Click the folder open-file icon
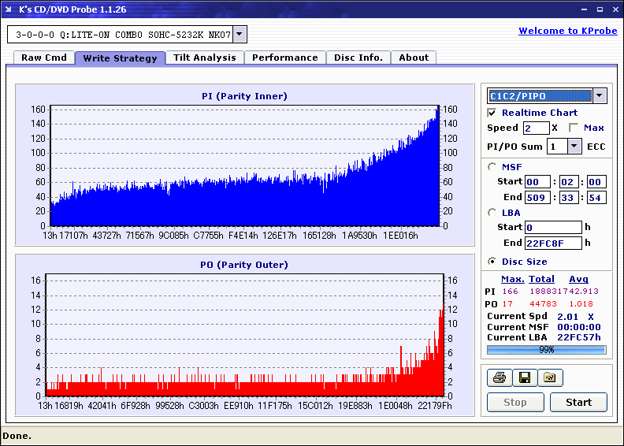 click(550, 377)
